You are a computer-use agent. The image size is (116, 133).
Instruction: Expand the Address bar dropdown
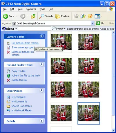[93, 23]
